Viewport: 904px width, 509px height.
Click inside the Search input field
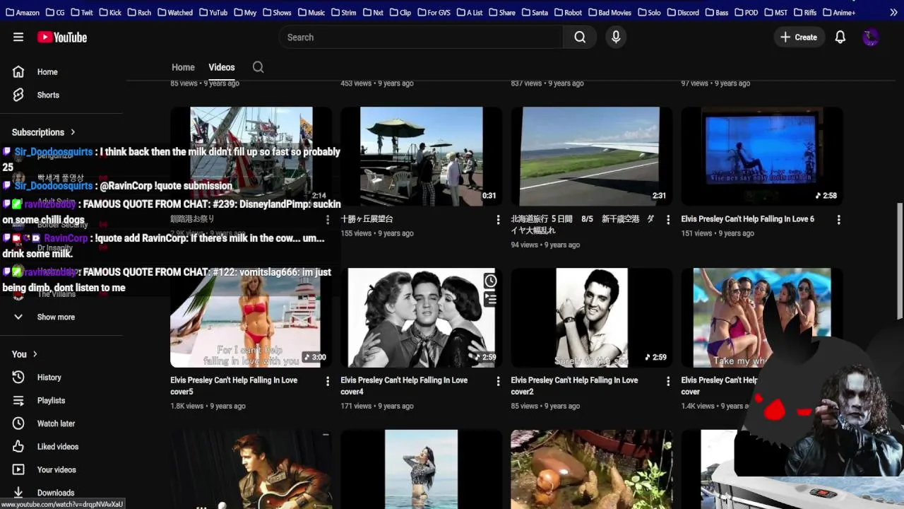pyautogui.click(x=421, y=37)
